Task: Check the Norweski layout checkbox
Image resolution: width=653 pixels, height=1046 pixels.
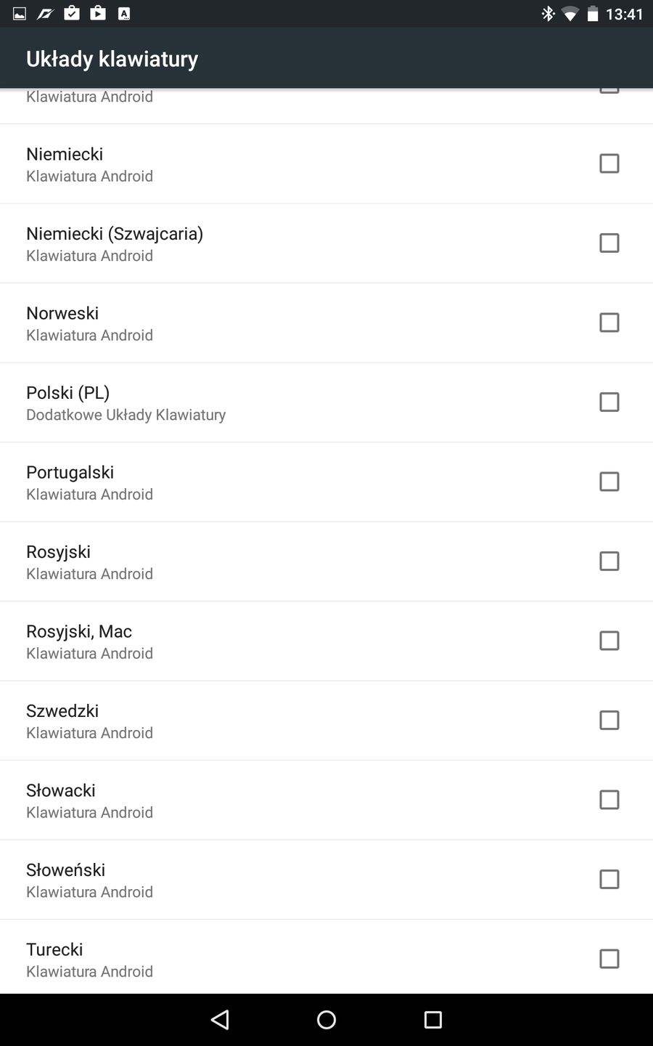Action: click(609, 323)
